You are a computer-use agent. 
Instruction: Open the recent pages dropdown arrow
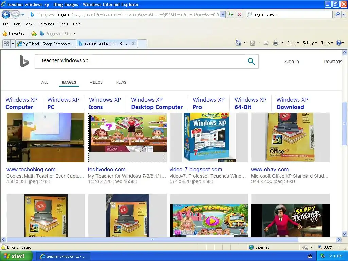[23, 15]
